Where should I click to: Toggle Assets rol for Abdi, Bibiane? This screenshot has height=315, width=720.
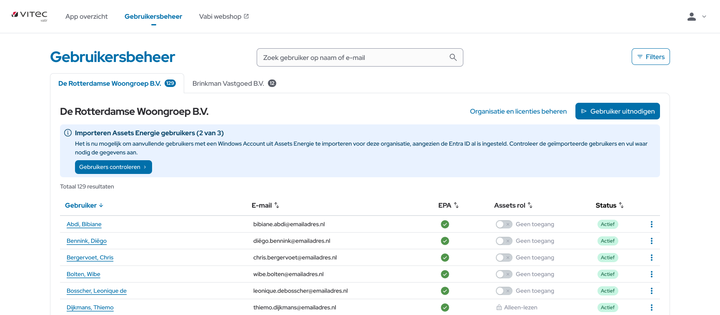[x=503, y=224]
